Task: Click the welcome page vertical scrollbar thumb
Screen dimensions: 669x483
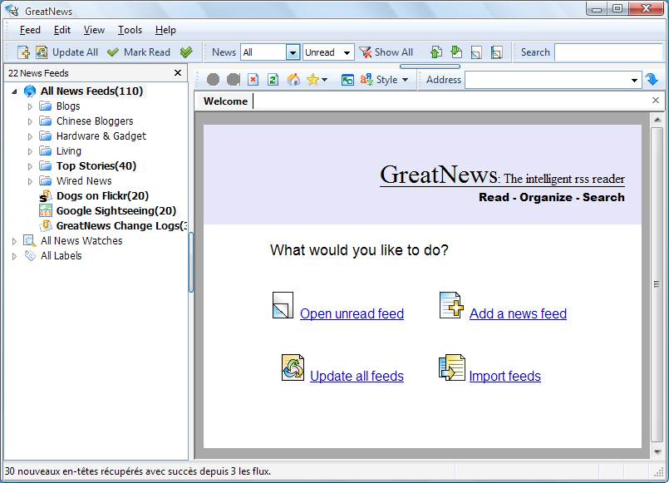Action: click(x=657, y=283)
